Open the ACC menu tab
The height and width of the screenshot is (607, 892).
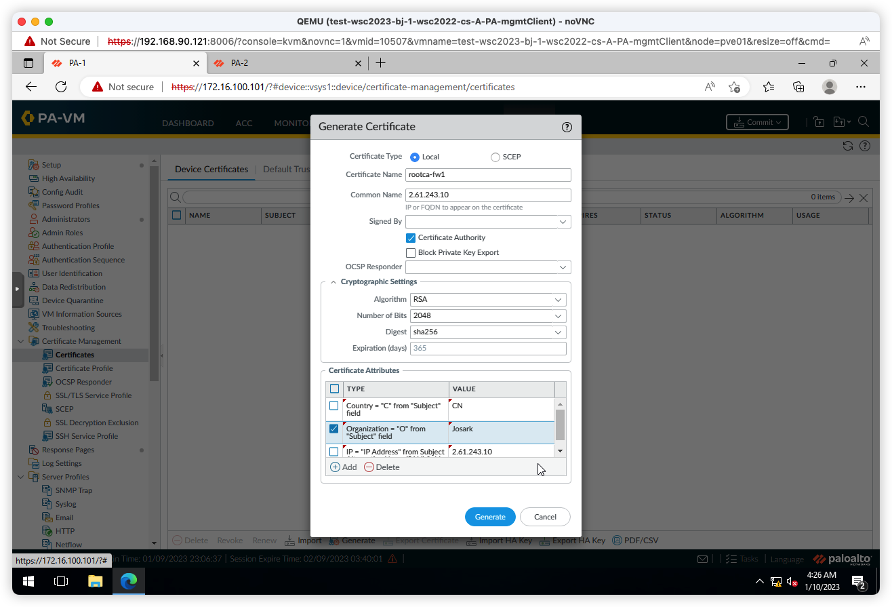tap(244, 123)
